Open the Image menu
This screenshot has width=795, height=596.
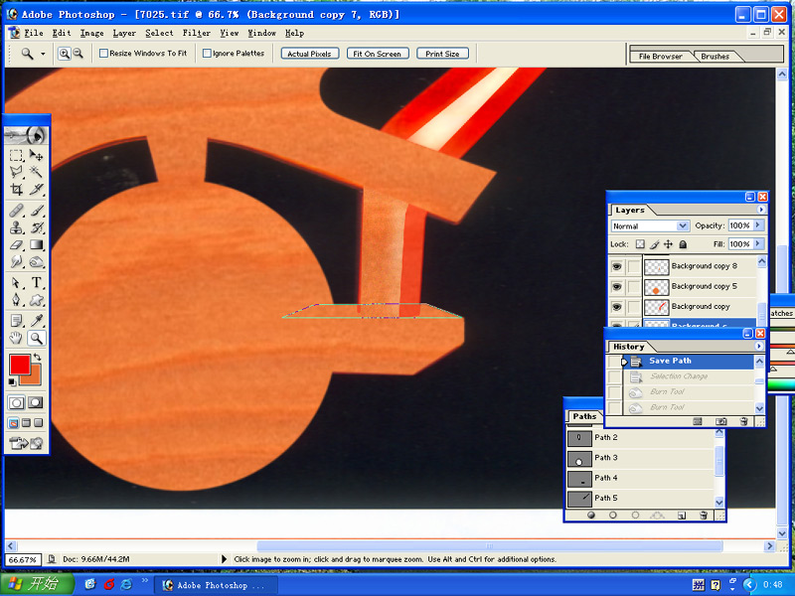point(91,33)
